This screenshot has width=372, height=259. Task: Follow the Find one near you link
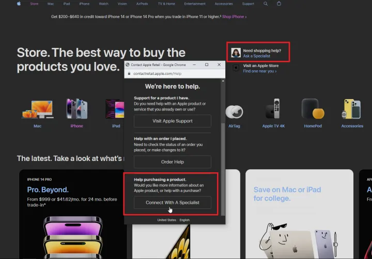pyautogui.click(x=259, y=71)
